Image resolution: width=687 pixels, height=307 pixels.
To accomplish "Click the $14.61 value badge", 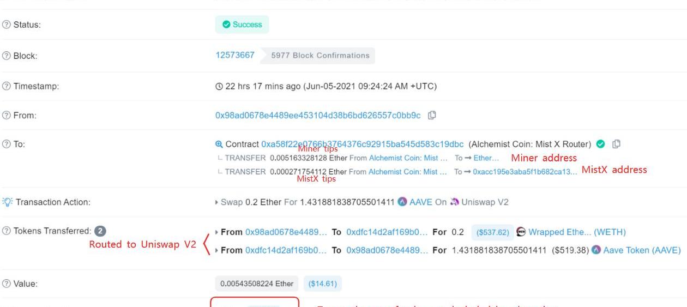I will pos(323,284).
